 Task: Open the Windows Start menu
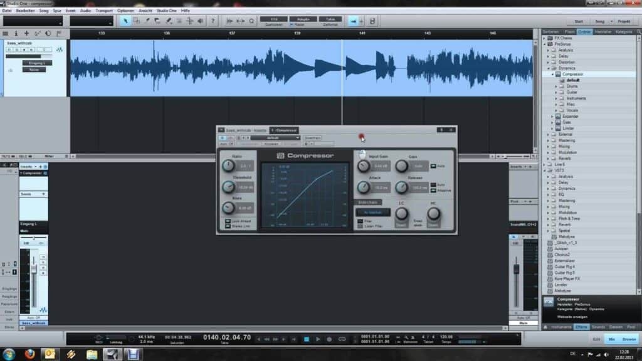pos(9,354)
